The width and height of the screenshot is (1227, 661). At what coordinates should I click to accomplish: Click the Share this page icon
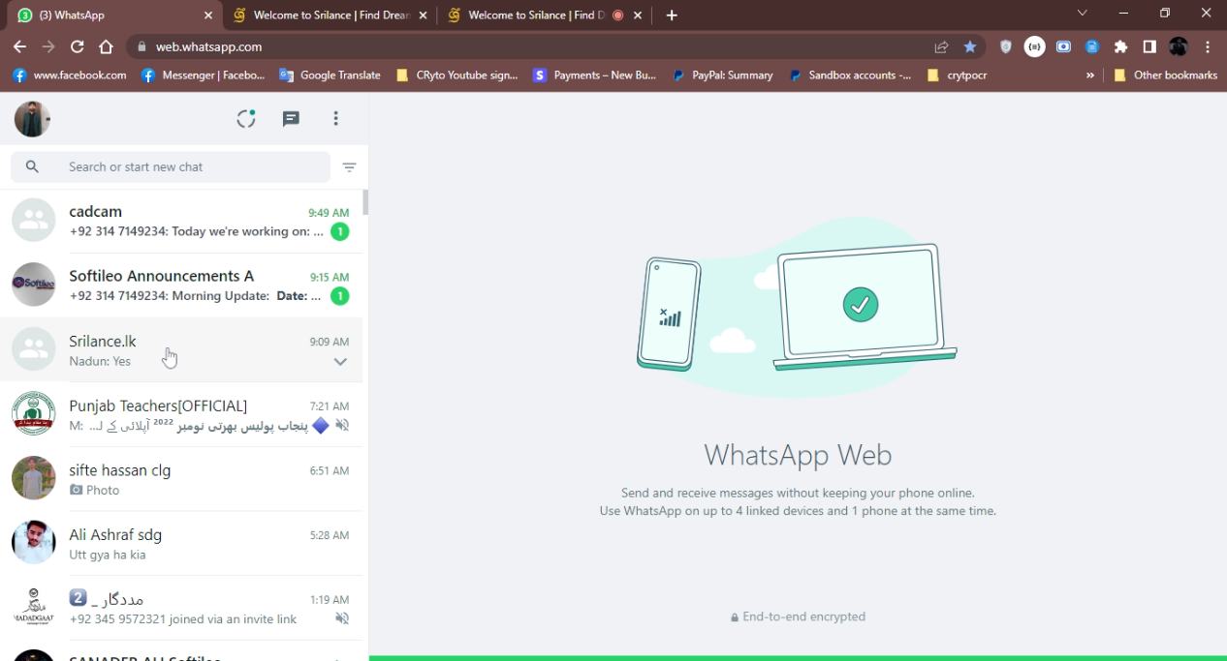941,46
